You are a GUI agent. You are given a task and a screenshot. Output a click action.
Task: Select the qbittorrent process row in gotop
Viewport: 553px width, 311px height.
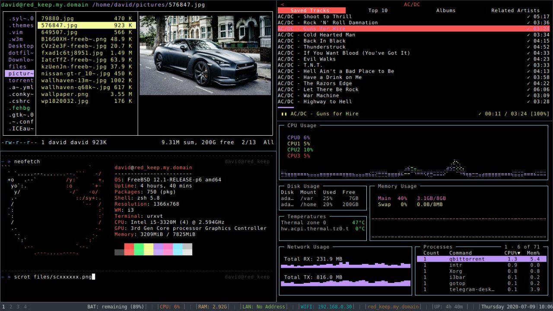click(482, 259)
